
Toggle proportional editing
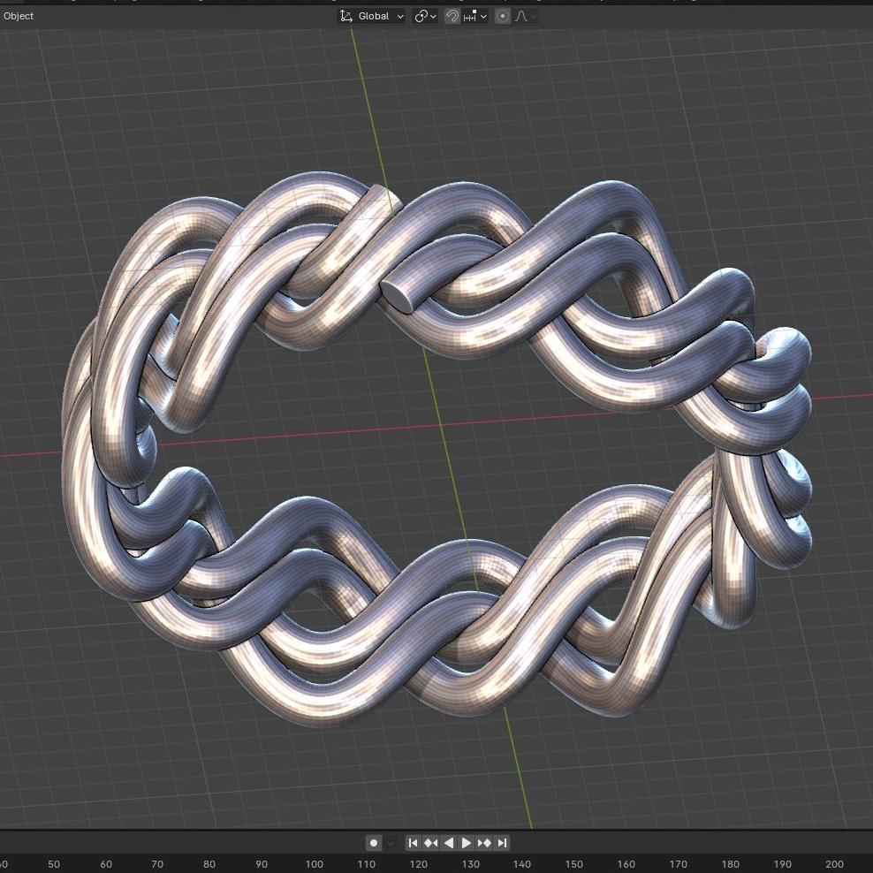click(502, 16)
